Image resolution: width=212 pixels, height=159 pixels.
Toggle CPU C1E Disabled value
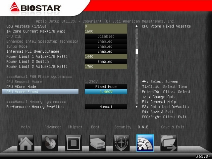(106, 36)
